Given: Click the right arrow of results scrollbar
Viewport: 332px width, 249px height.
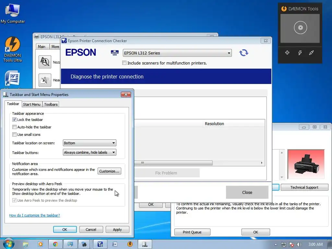Looking at the screenshot, I should 262,163.
